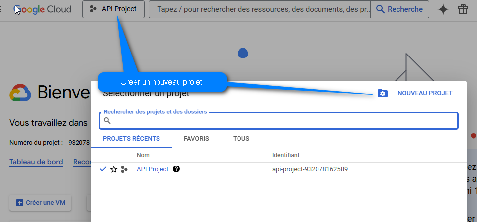
Task: Click the magnifier icon in project search
Action: pyautogui.click(x=107, y=121)
